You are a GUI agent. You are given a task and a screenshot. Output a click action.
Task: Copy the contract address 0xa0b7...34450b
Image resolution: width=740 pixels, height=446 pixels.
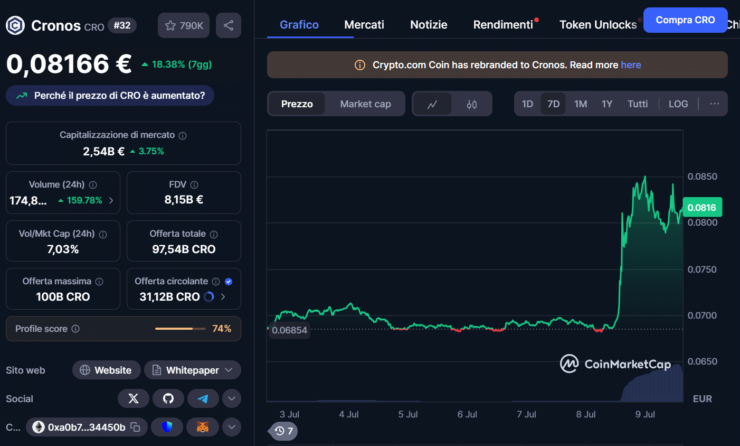tap(135, 427)
